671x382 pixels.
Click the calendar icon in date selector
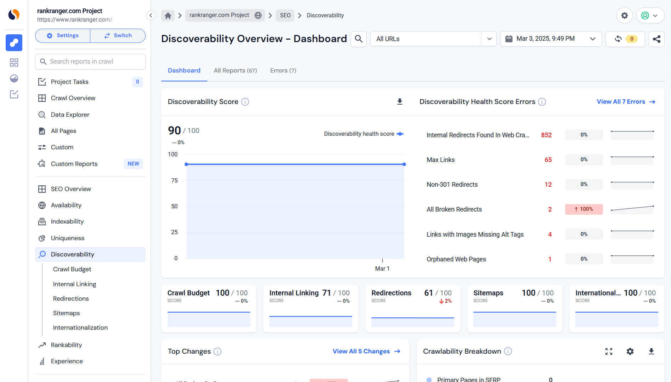coord(509,39)
